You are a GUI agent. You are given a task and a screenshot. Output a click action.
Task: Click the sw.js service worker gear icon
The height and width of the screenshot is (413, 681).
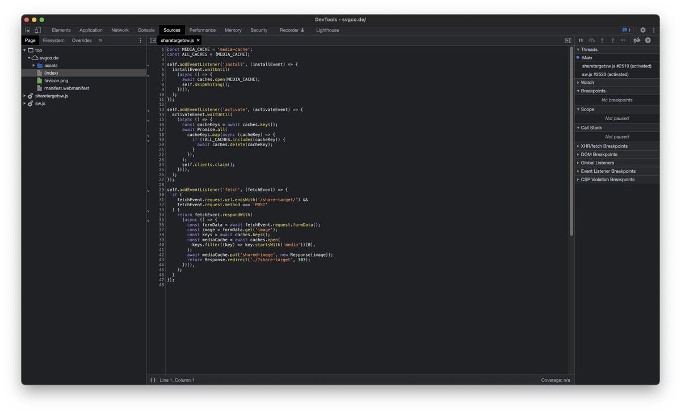coord(31,104)
